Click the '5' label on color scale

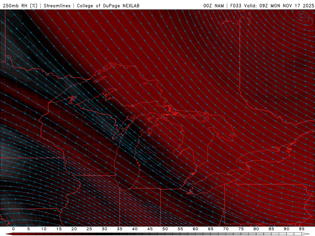(x=28, y=229)
